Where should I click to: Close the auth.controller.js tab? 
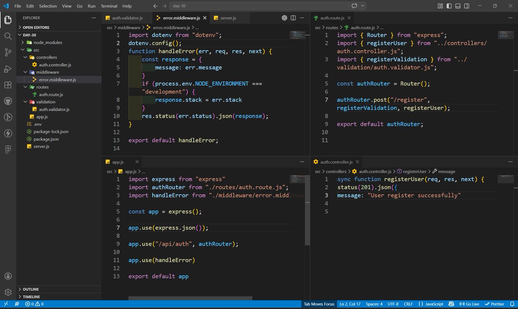(357, 162)
